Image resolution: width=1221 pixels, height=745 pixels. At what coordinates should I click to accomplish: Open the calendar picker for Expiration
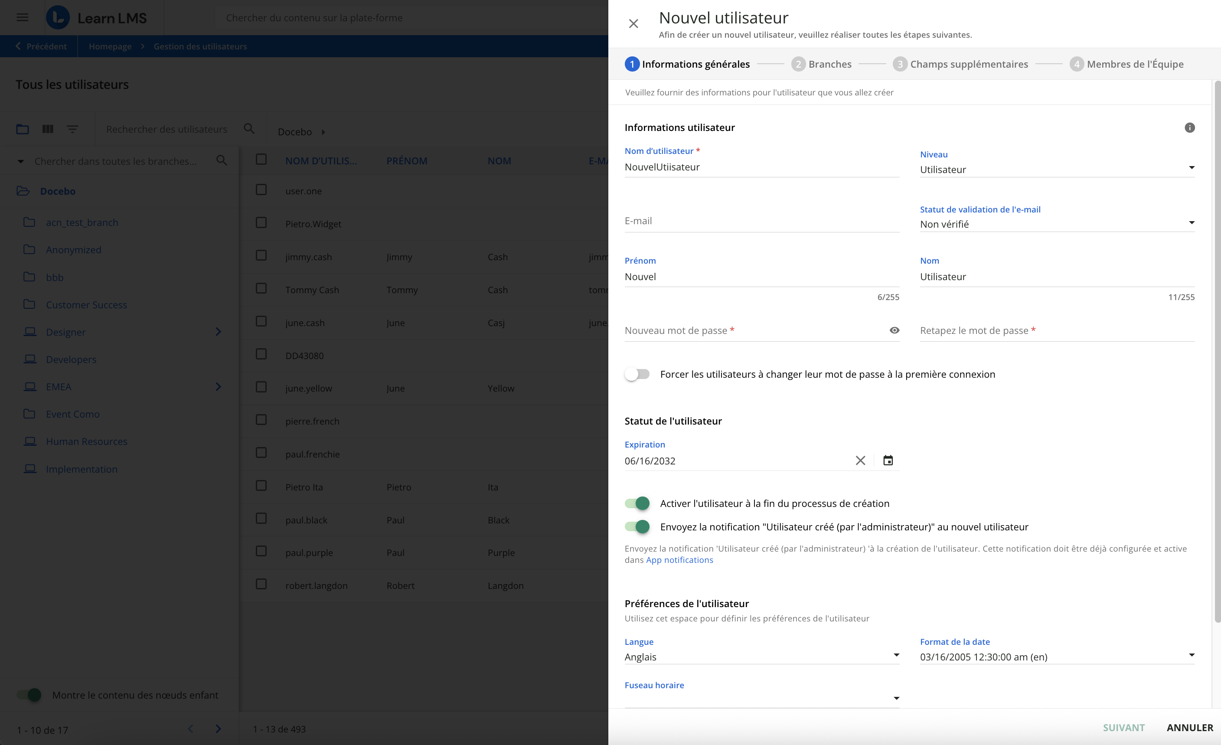pyautogui.click(x=888, y=461)
